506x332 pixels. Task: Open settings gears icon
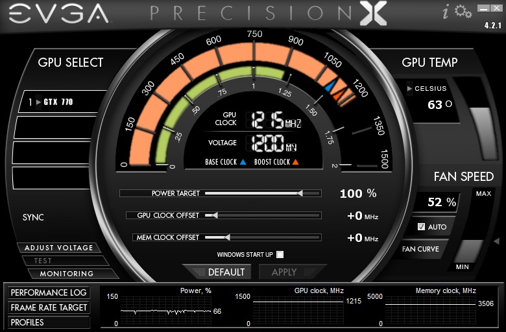pyautogui.click(x=463, y=12)
